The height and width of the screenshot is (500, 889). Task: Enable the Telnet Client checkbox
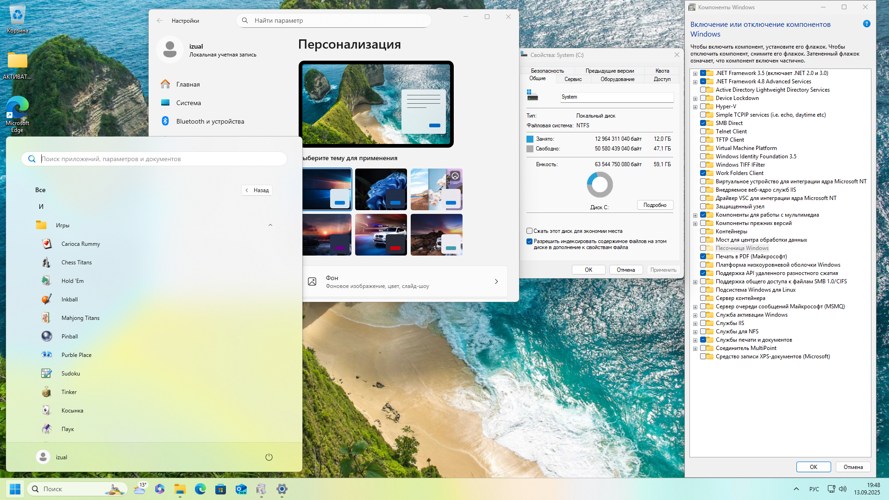pos(703,131)
